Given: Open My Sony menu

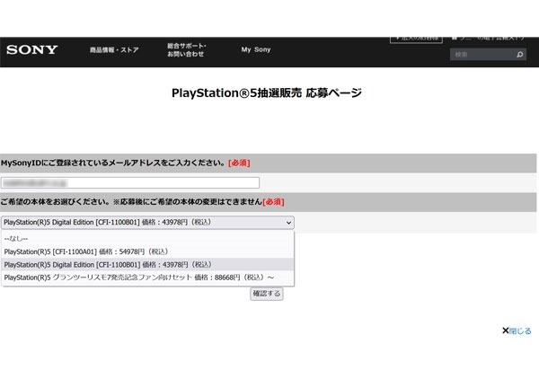Looking at the screenshot, I should click(x=256, y=49).
